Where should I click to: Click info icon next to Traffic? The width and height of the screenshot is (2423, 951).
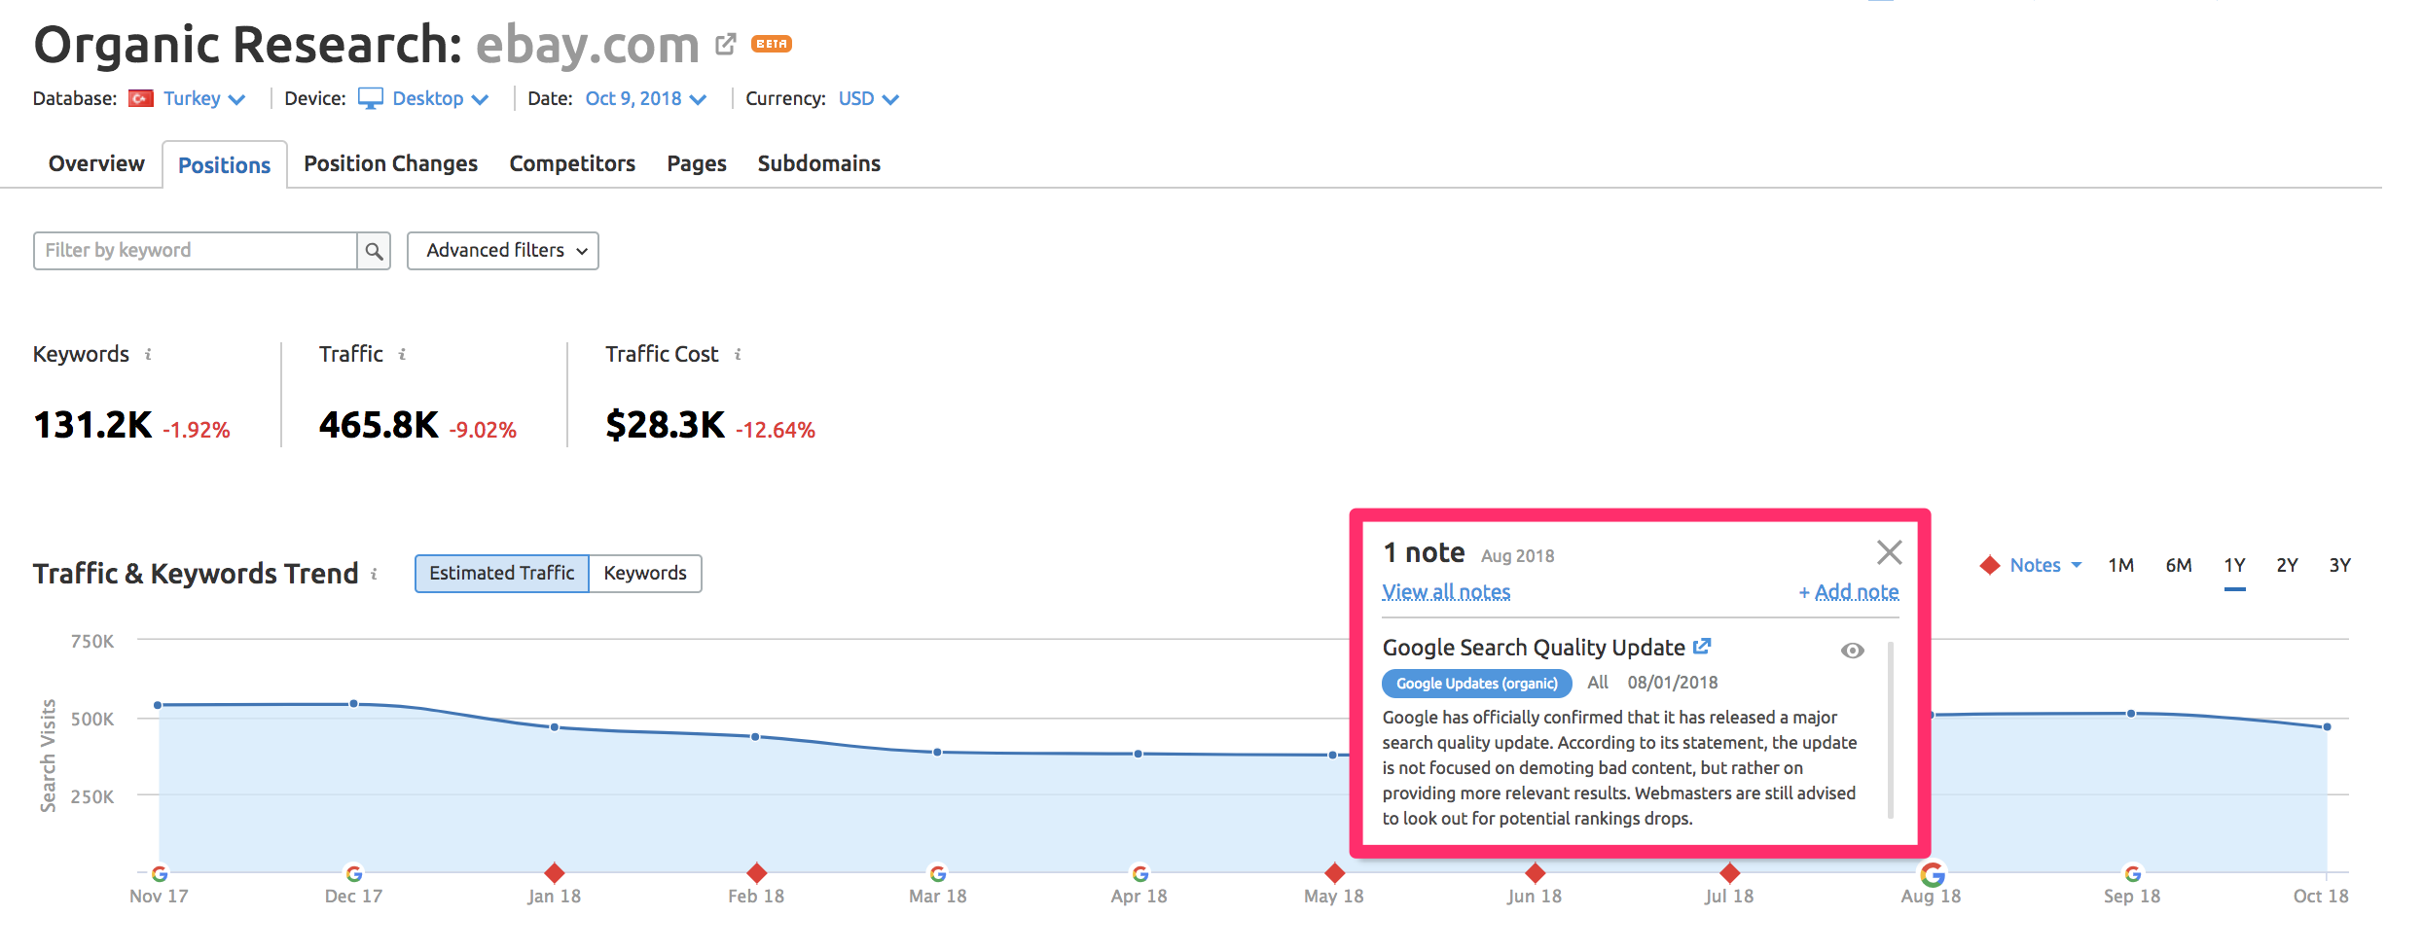tap(402, 354)
